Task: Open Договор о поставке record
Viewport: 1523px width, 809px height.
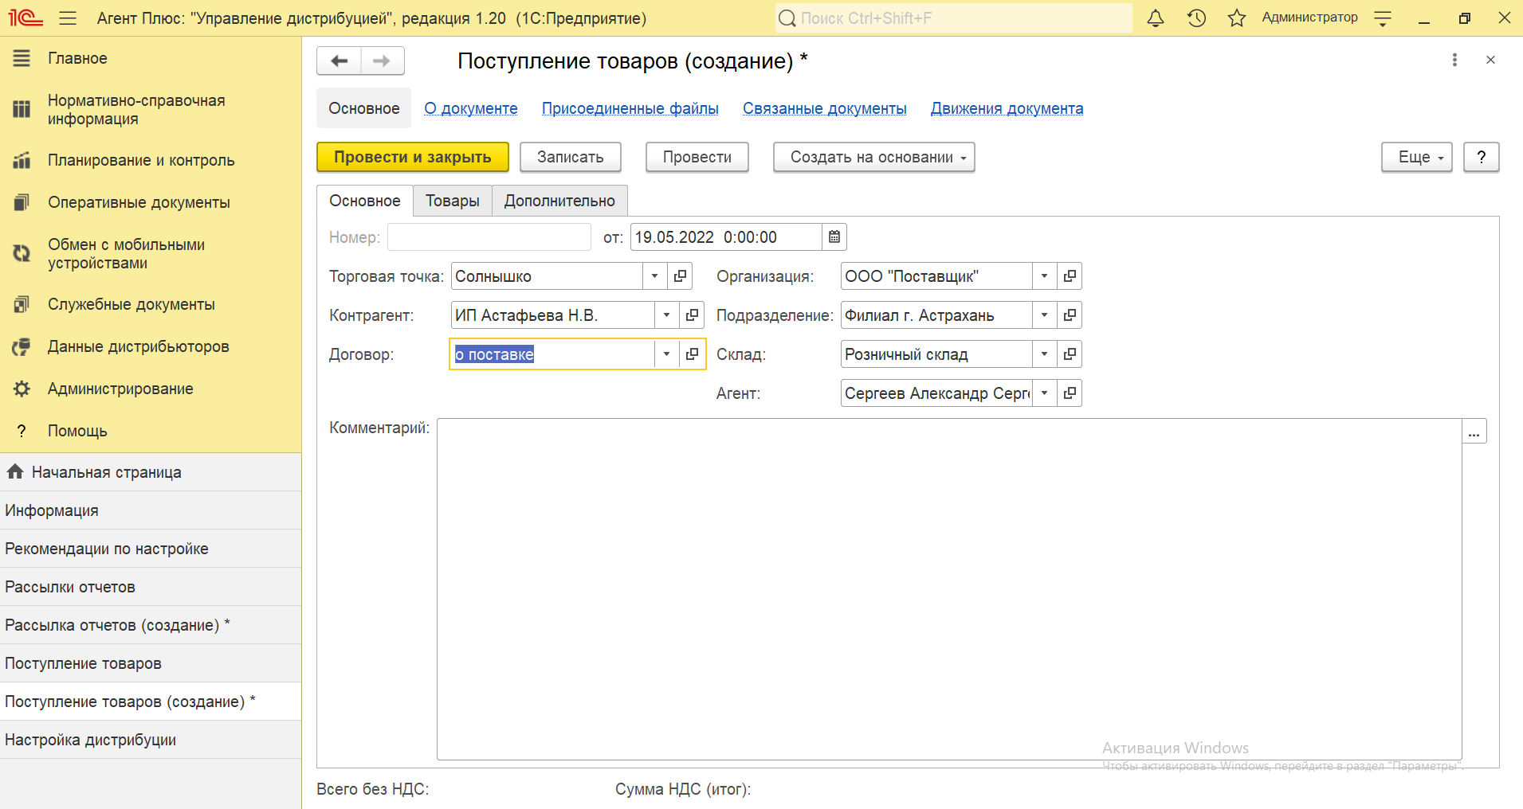Action: [692, 354]
